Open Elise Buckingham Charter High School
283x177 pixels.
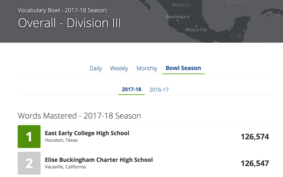pyautogui.click(x=99, y=160)
